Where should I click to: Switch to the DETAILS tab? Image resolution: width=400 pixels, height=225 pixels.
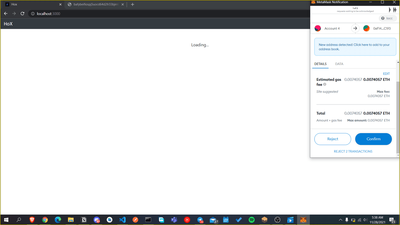(320, 64)
